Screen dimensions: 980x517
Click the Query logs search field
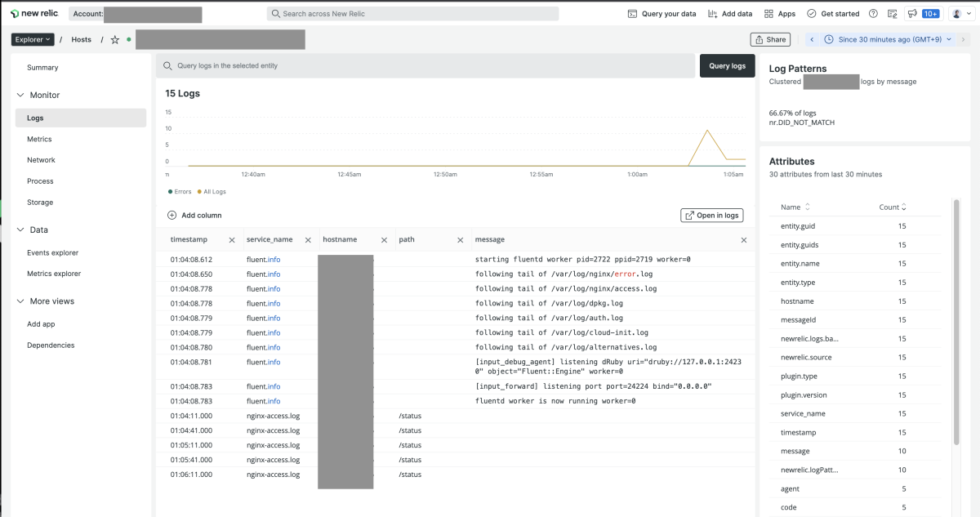tap(425, 66)
